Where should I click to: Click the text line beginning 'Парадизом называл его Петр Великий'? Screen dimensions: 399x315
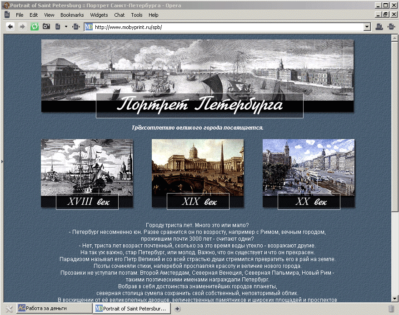tap(198, 259)
